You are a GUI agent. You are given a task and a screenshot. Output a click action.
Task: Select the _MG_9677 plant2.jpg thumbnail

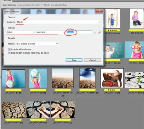click(63, 110)
